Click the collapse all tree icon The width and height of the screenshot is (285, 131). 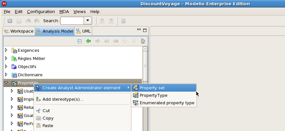(x=79, y=41)
